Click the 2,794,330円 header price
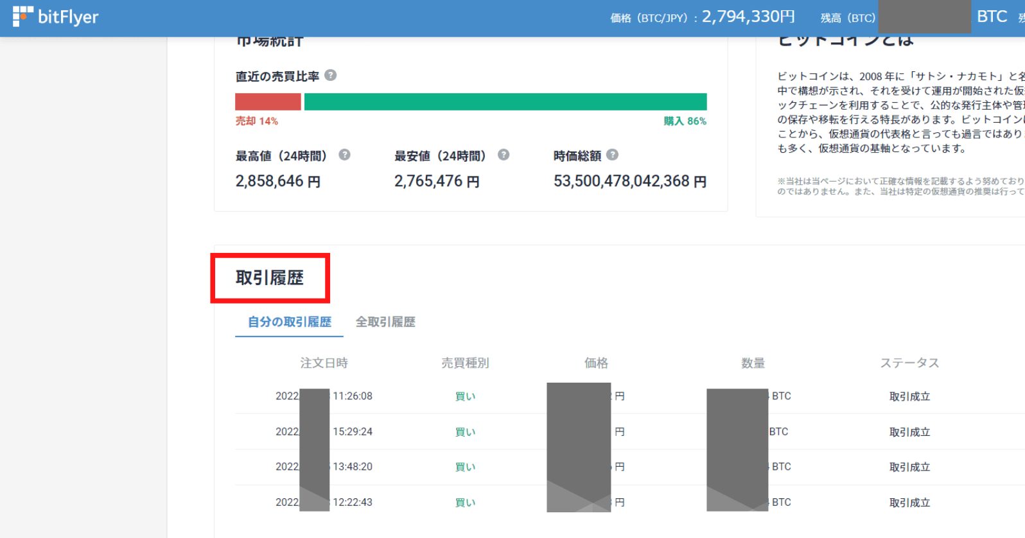1025x538 pixels. [748, 17]
